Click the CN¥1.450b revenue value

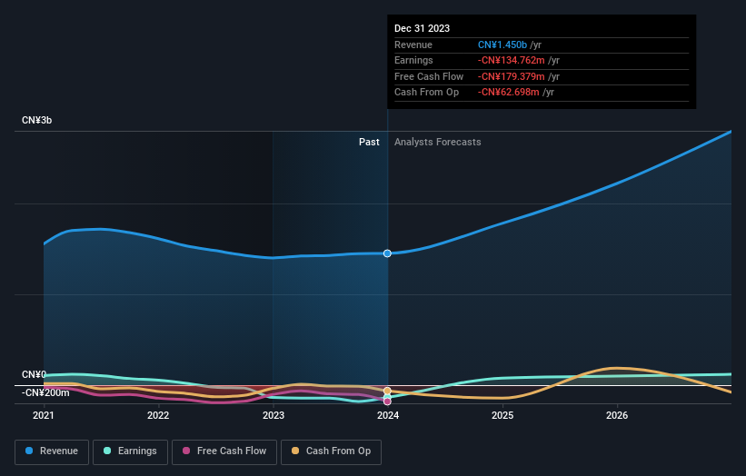pyautogui.click(x=502, y=45)
